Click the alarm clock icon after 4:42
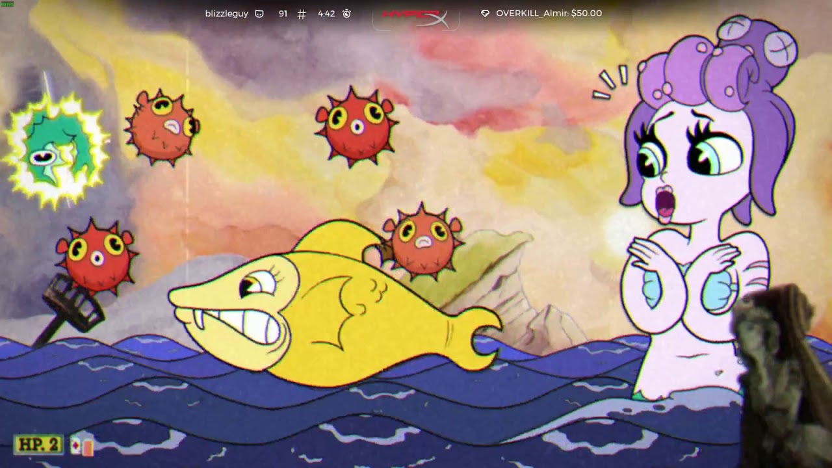 346,13
